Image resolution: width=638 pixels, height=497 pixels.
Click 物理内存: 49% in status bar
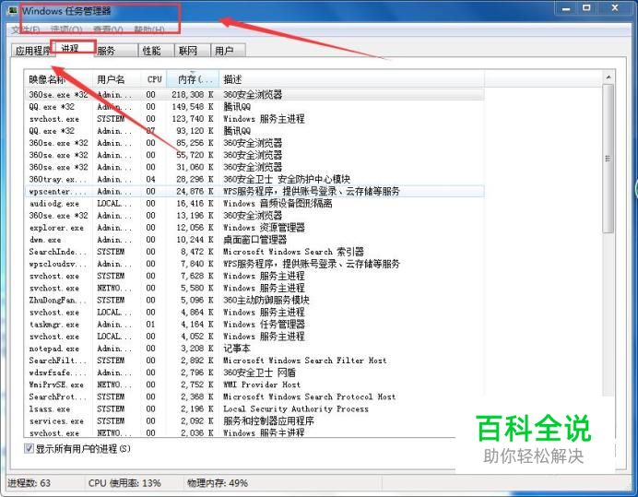tap(218, 483)
